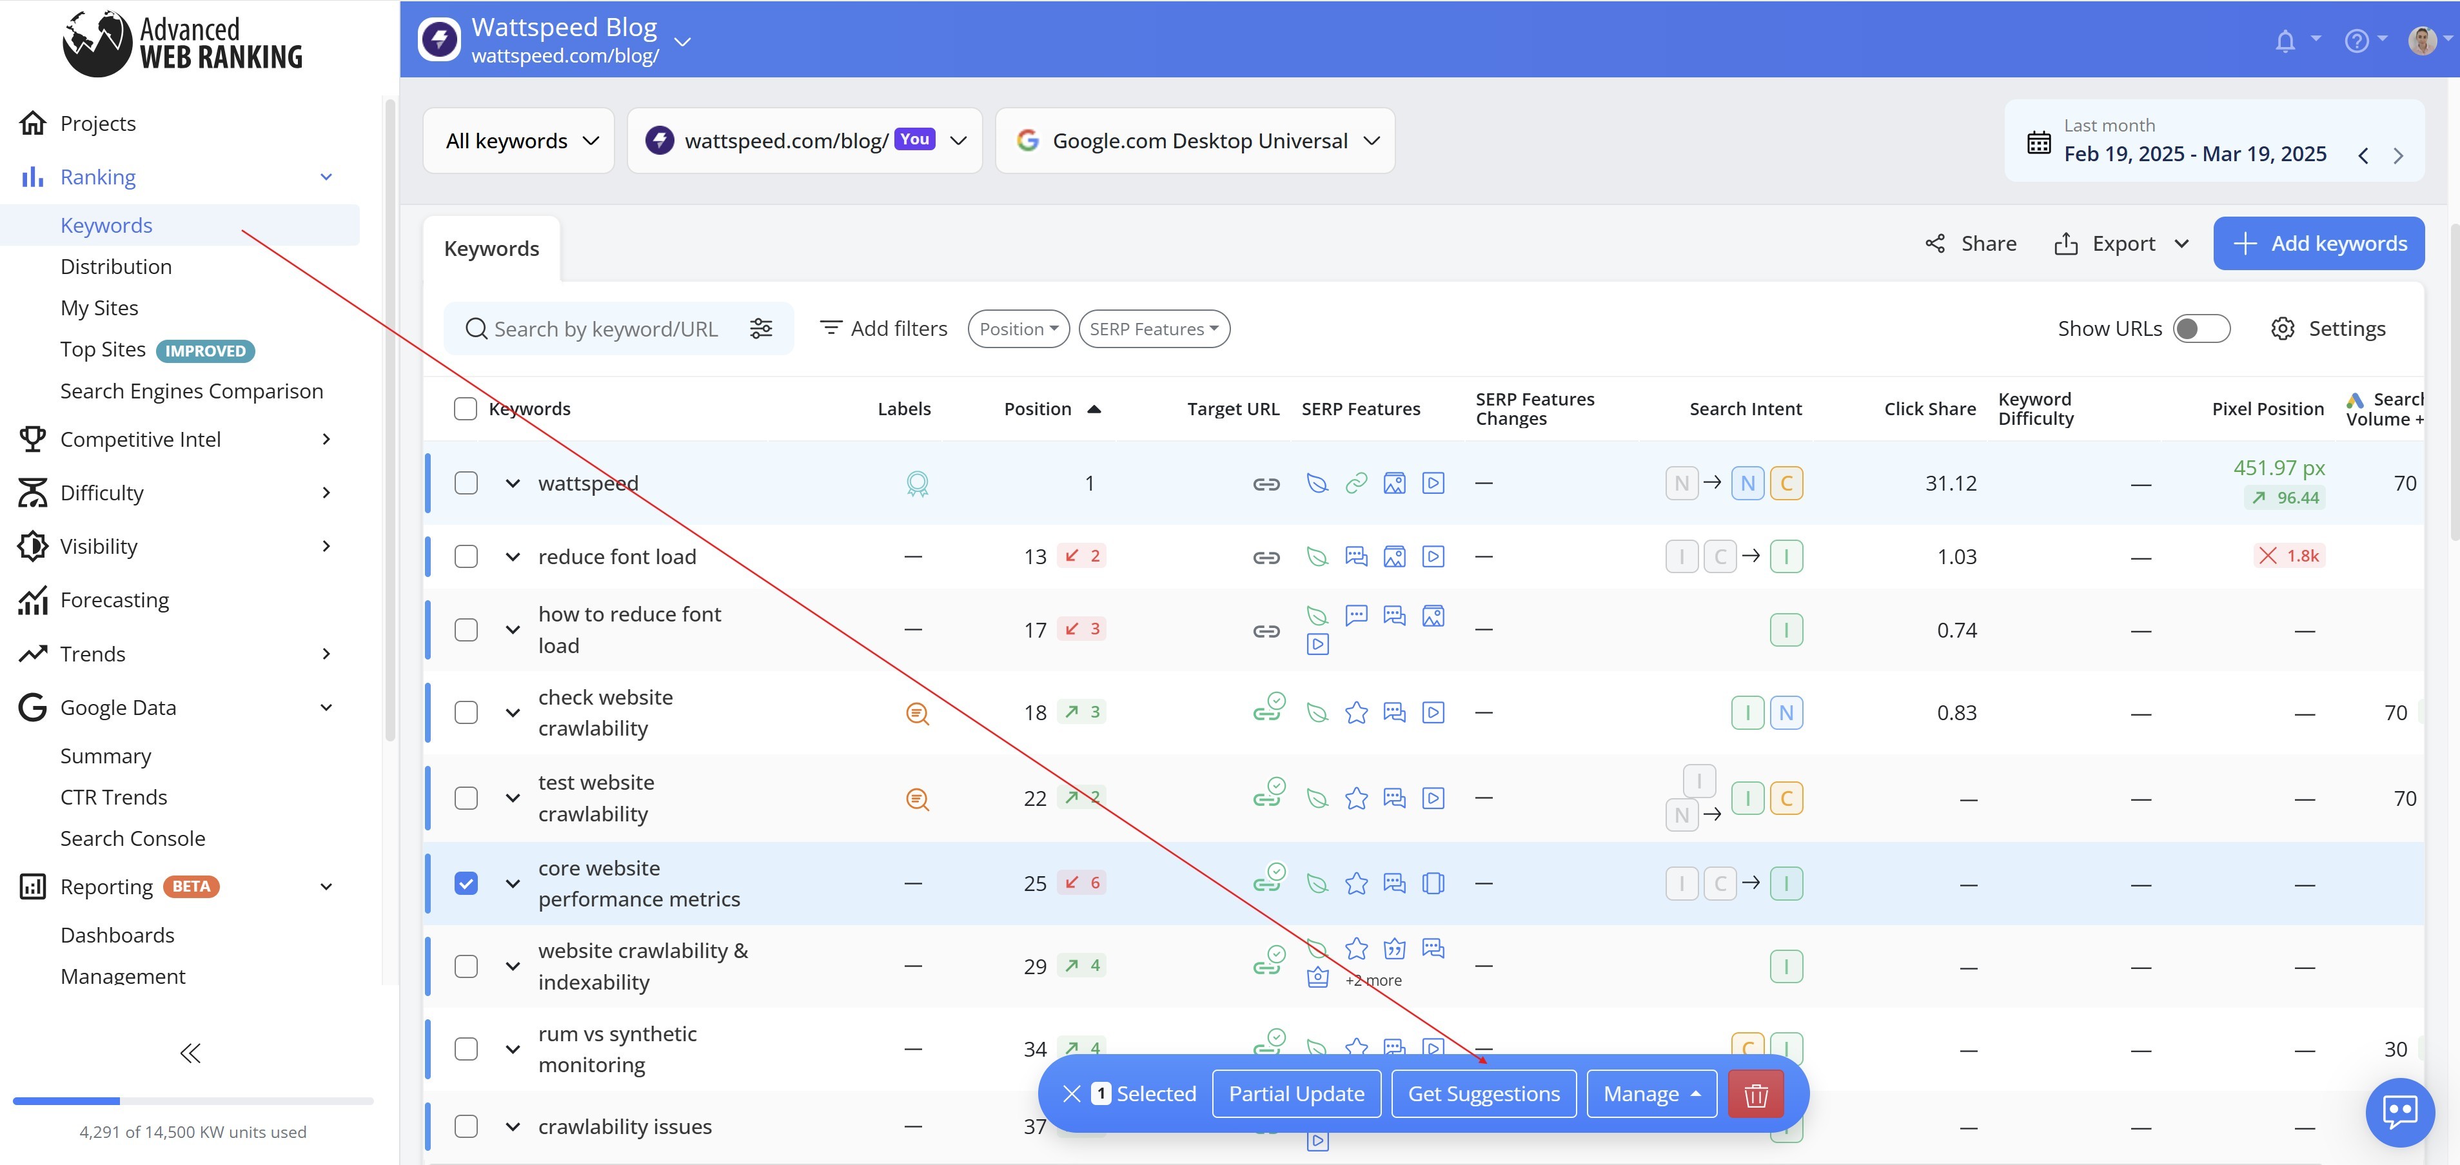Check the how to reduce font load checkbox
Image resolution: width=2460 pixels, height=1165 pixels.
click(466, 631)
